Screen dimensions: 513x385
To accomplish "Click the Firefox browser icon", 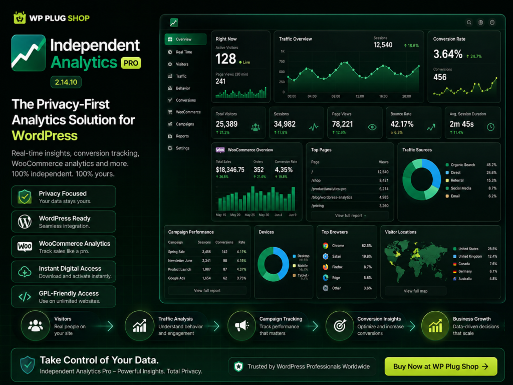I will tap(326, 267).
